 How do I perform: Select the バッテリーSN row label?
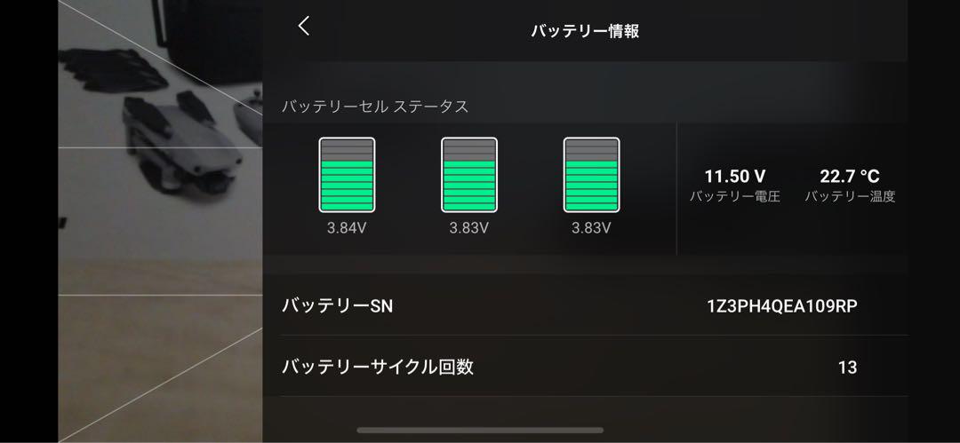pos(338,306)
